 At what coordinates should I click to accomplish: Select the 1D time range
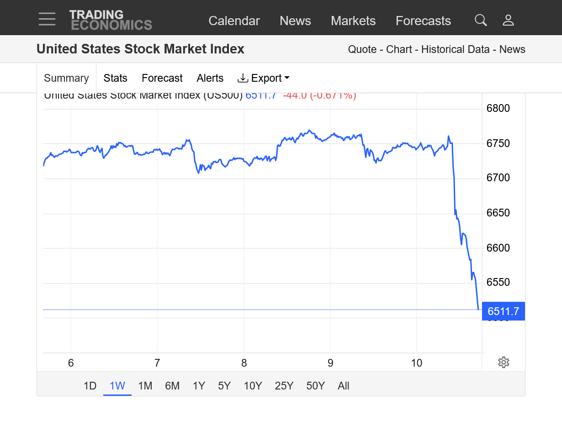coord(90,386)
